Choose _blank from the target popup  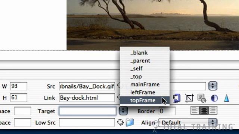point(145,53)
